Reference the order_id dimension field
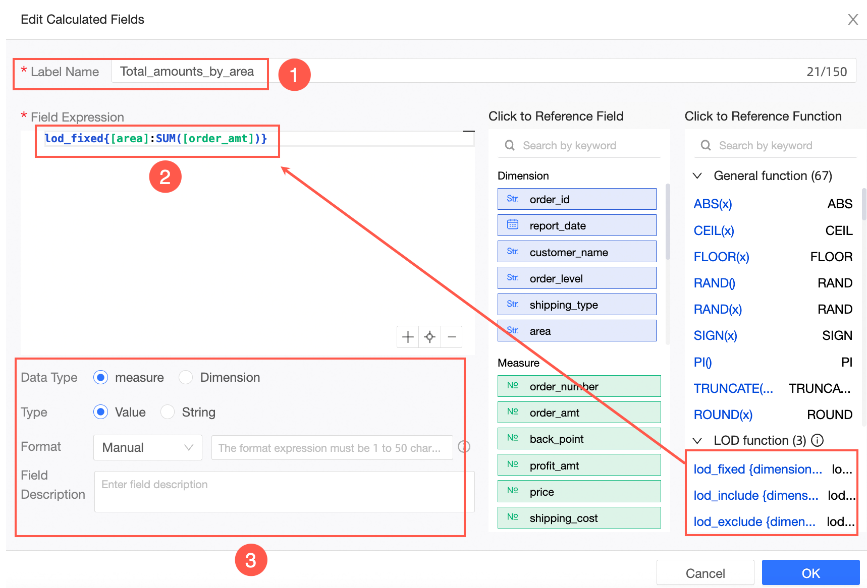The image size is (867, 588). pos(577,199)
